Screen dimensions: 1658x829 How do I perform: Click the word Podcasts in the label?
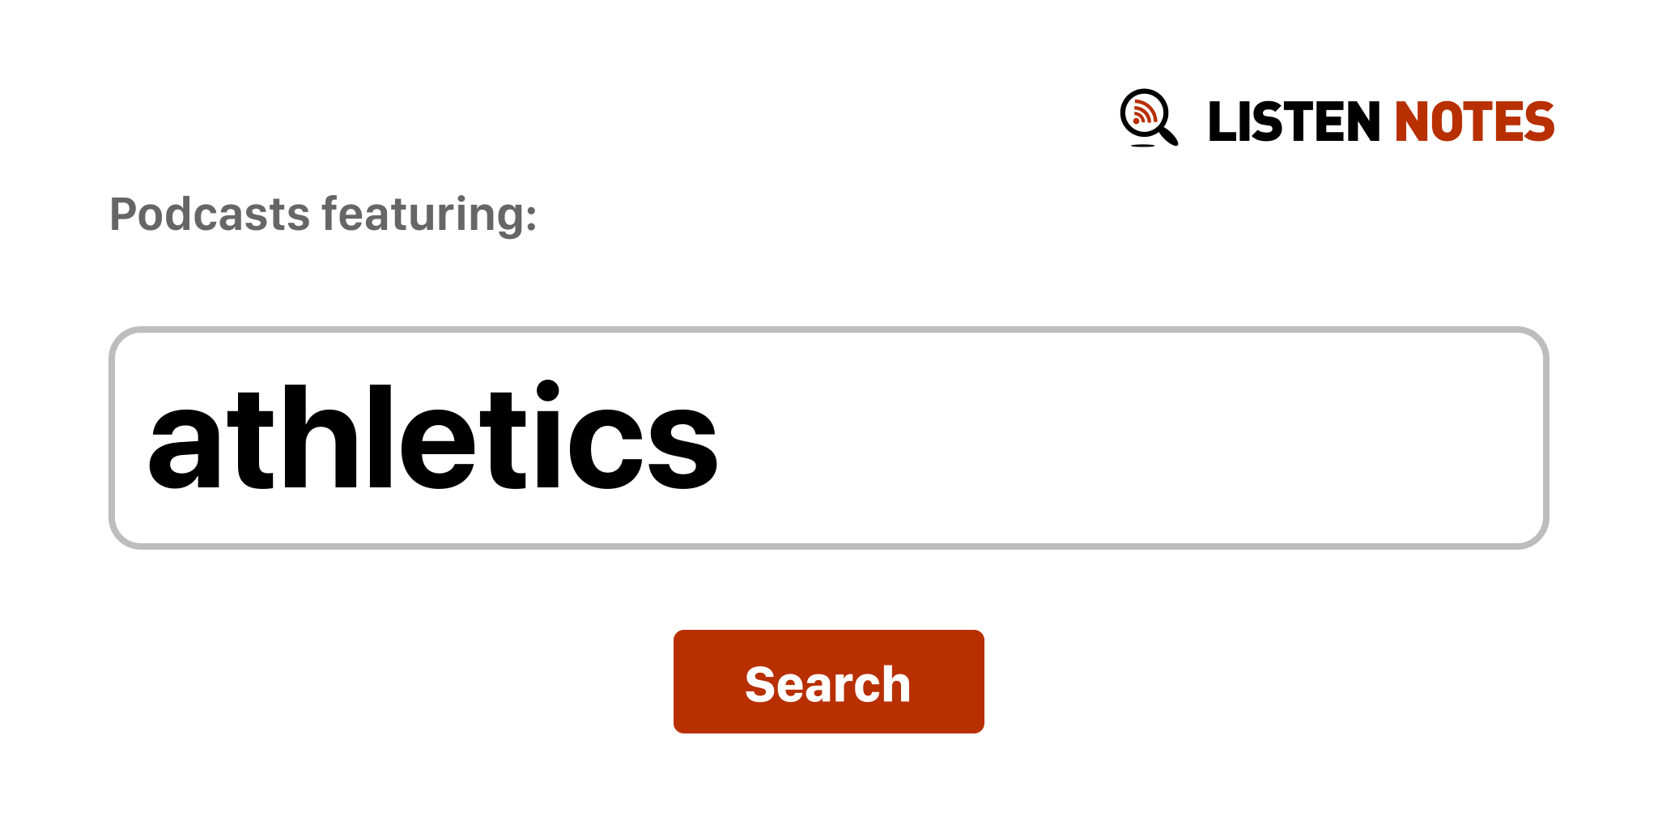coord(210,215)
